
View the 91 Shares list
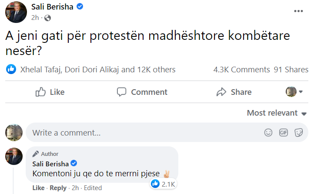tap(291, 69)
